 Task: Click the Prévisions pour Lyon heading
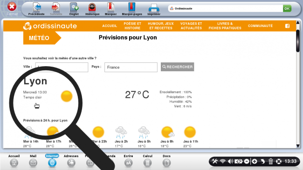pos(128,37)
